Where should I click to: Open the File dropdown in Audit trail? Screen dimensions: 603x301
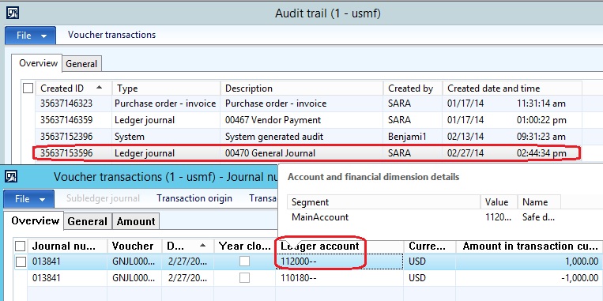pyautogui.click(x=30, y=36)
